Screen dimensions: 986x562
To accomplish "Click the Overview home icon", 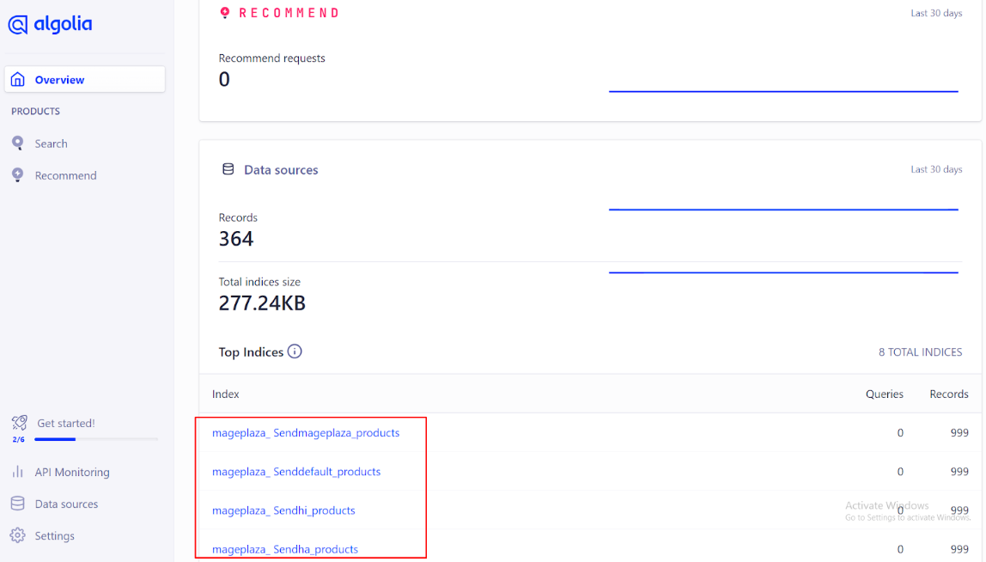I will click(18, 80).
